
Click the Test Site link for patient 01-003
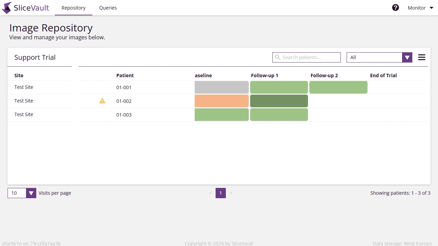pos(24,114)
